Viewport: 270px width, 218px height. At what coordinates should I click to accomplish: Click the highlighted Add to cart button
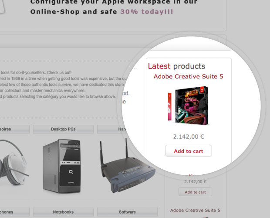click(189, 151)
